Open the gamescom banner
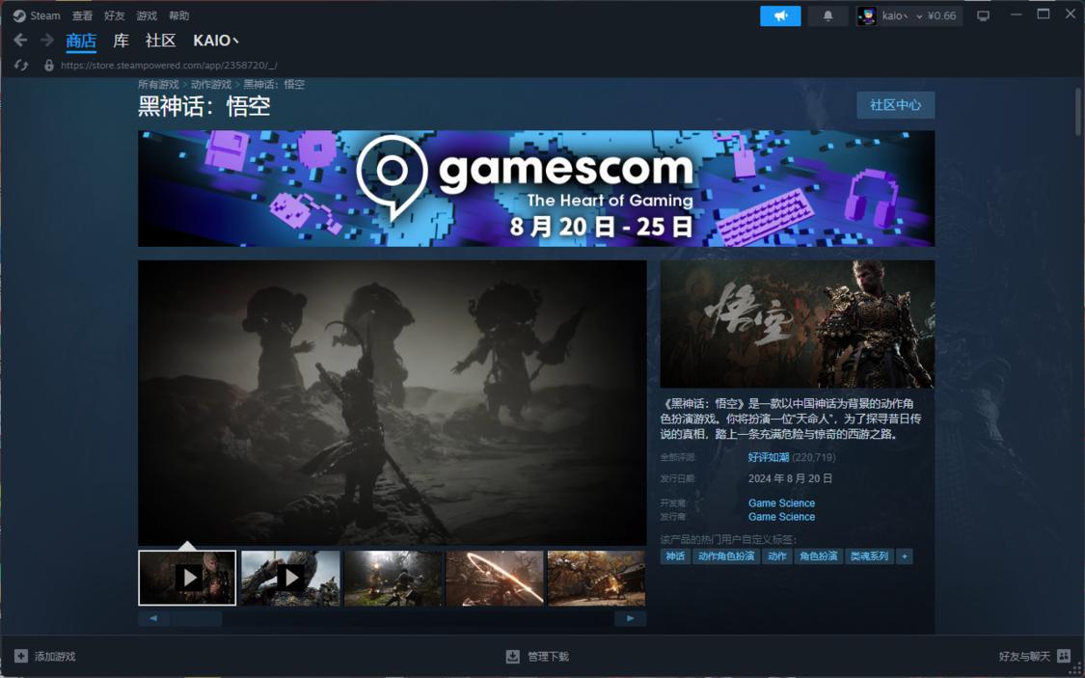Image resolution: width=1085 pixels, height=678 pixels. click(x=536, y=188)
